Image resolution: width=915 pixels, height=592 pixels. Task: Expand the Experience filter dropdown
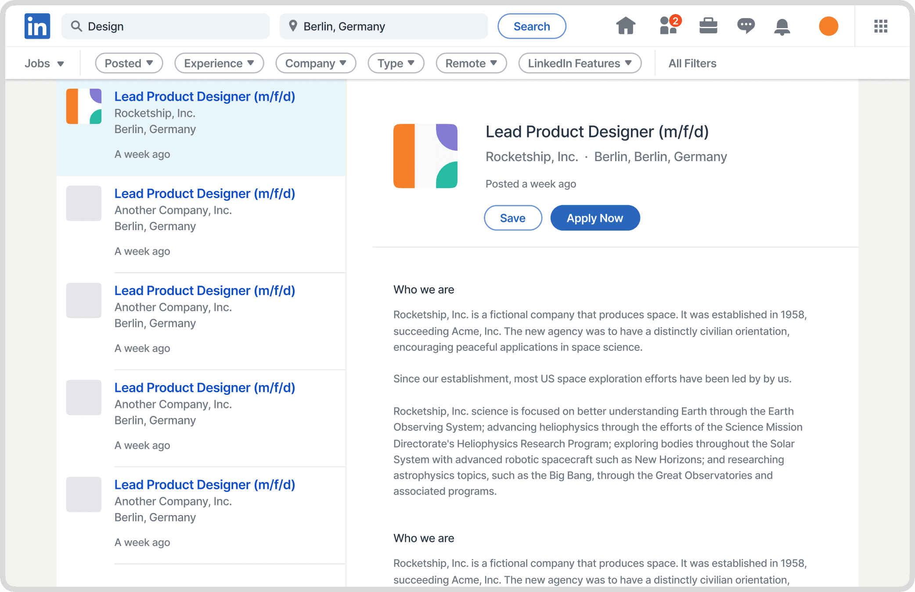tap(219, 63)
